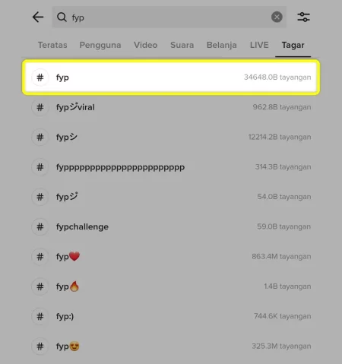Switch to the Pengguna tab

[x=100, y=45]
